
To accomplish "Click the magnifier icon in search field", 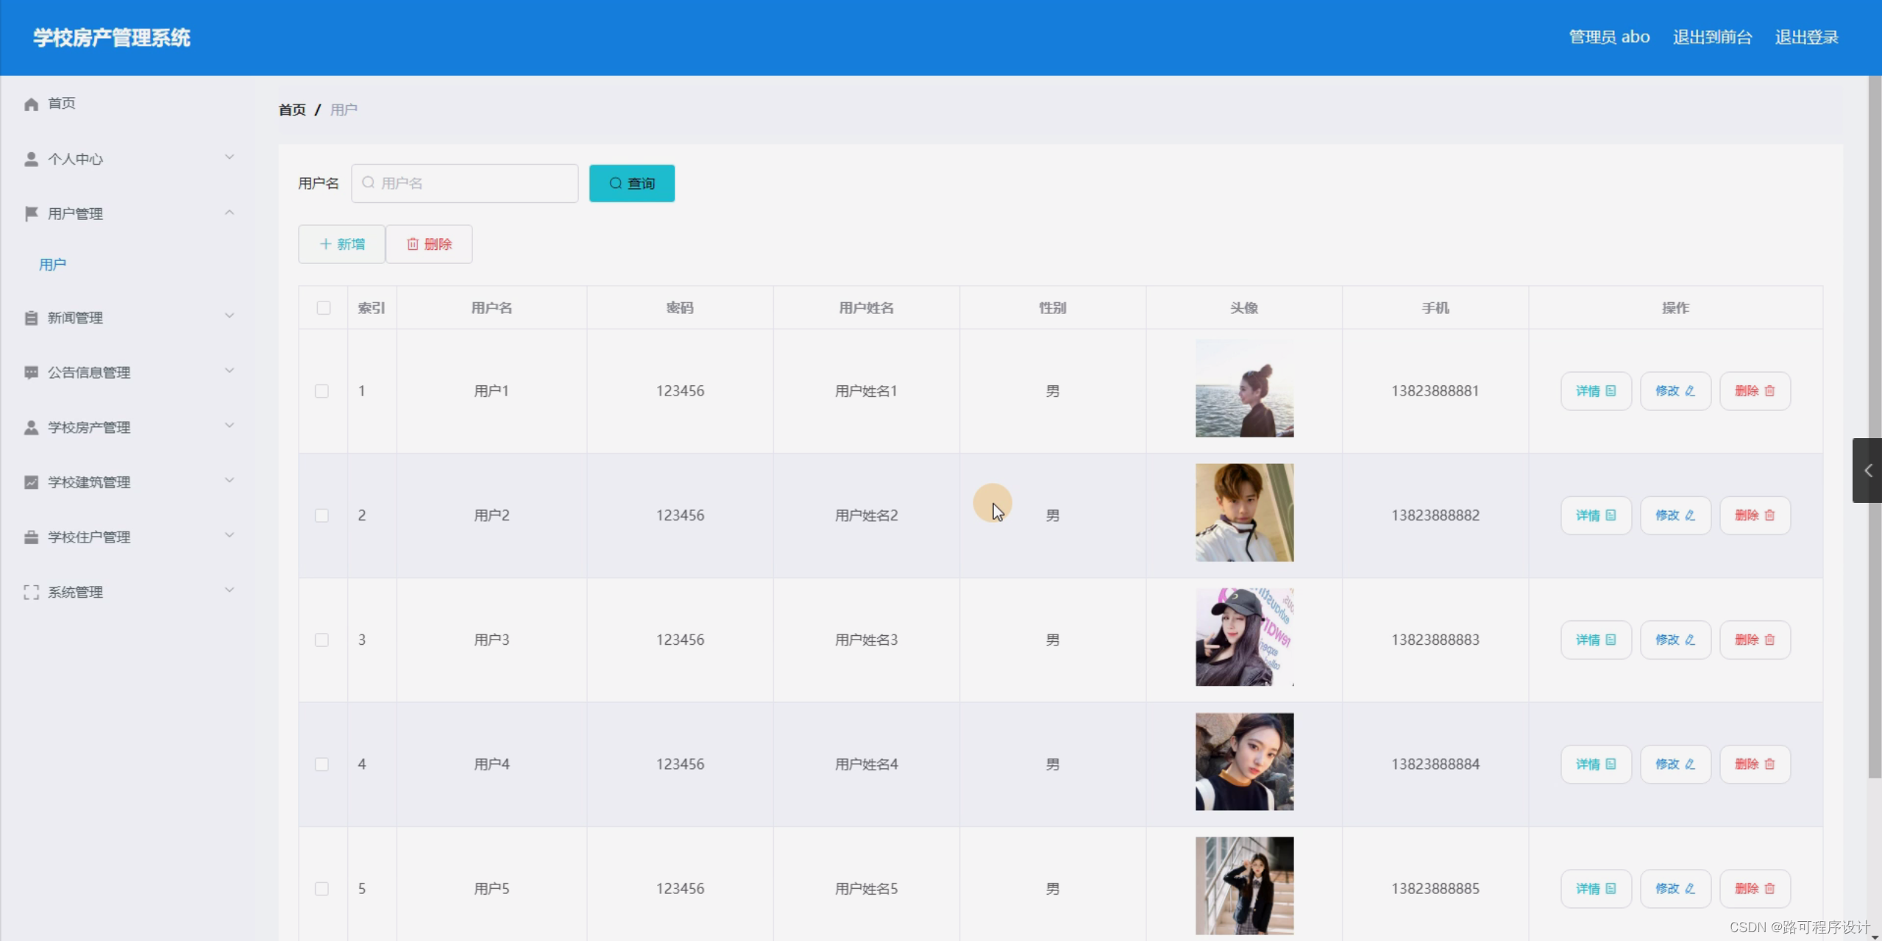I will point(369,183).
